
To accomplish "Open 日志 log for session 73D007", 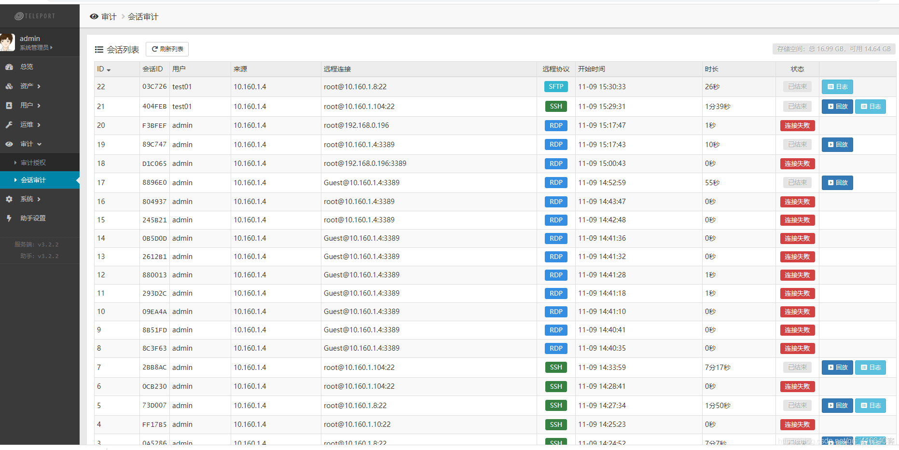I will pos(871,406).
